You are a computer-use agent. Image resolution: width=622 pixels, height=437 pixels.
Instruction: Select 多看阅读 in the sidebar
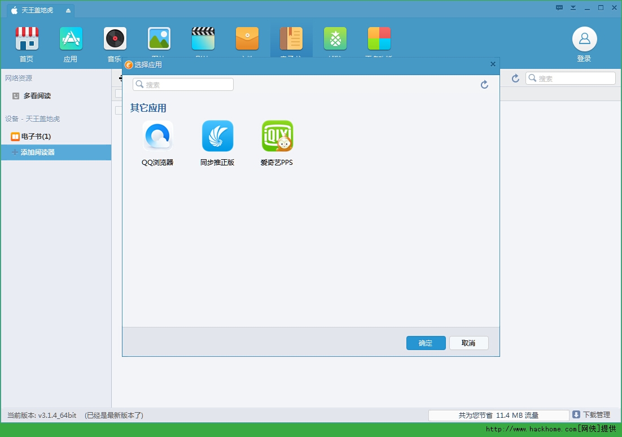pos(37,96)
